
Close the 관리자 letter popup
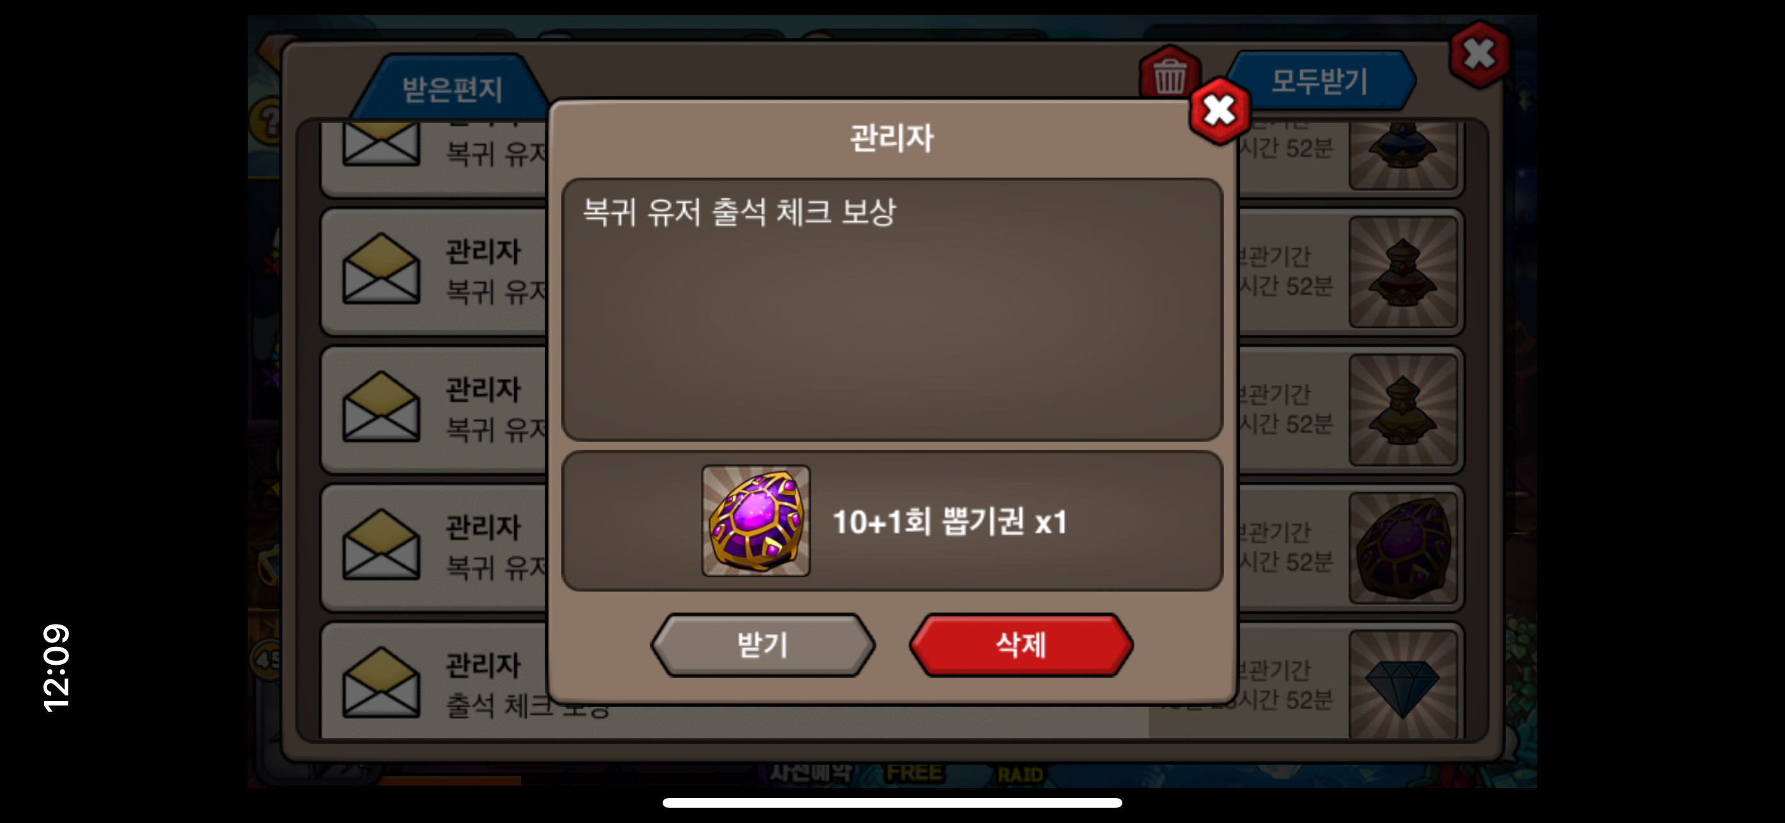tap(1219, 110)
